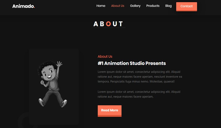Click the letter T in the ABOUT heading
221x128 pixels.
121,24
